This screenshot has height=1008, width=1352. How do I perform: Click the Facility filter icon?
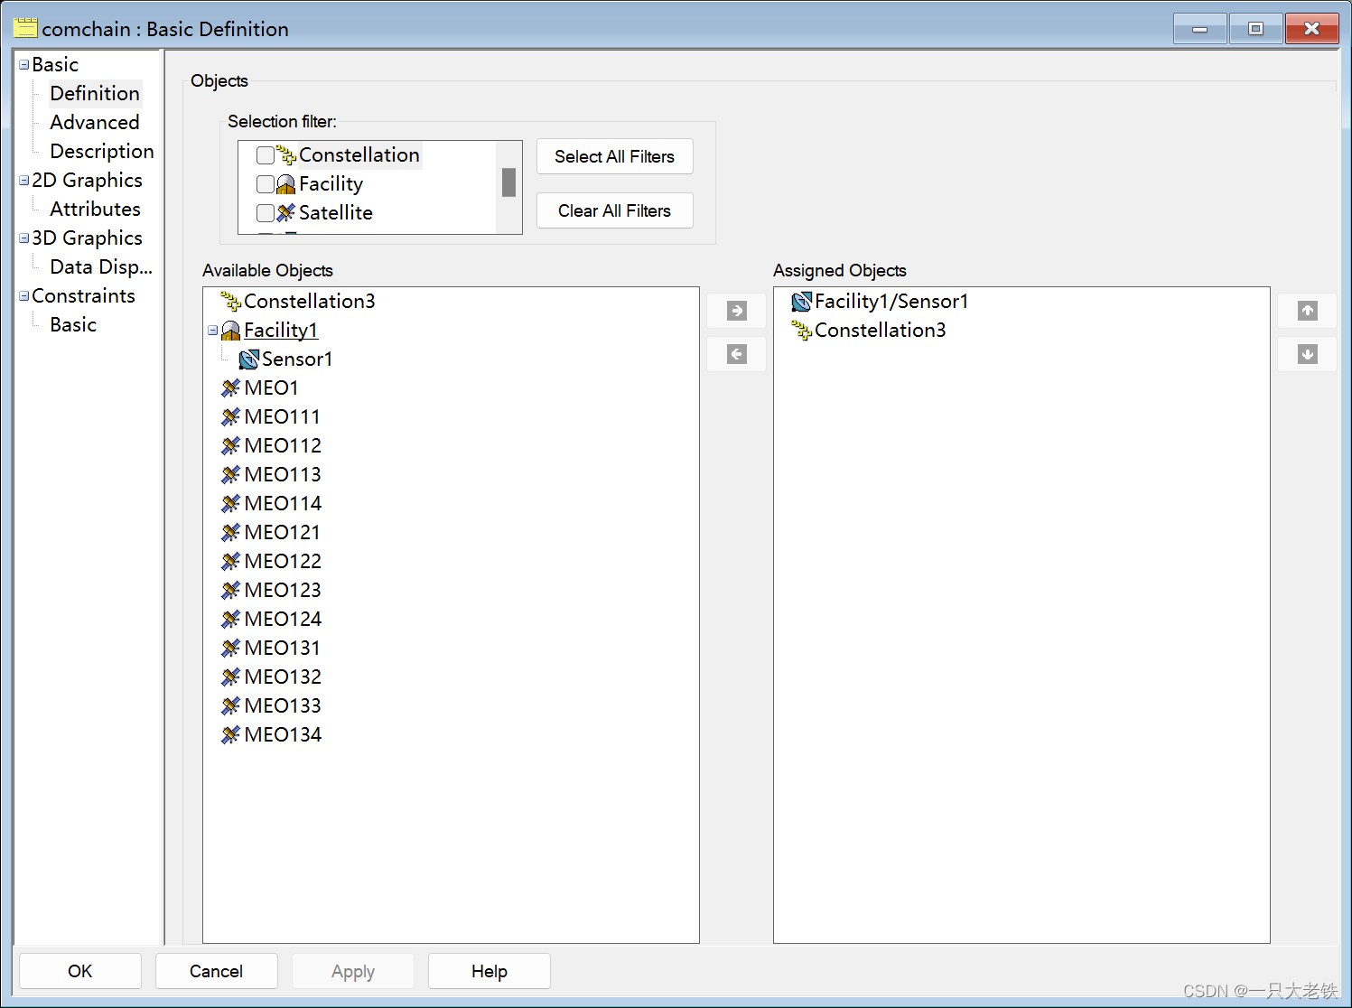point(286,184)
